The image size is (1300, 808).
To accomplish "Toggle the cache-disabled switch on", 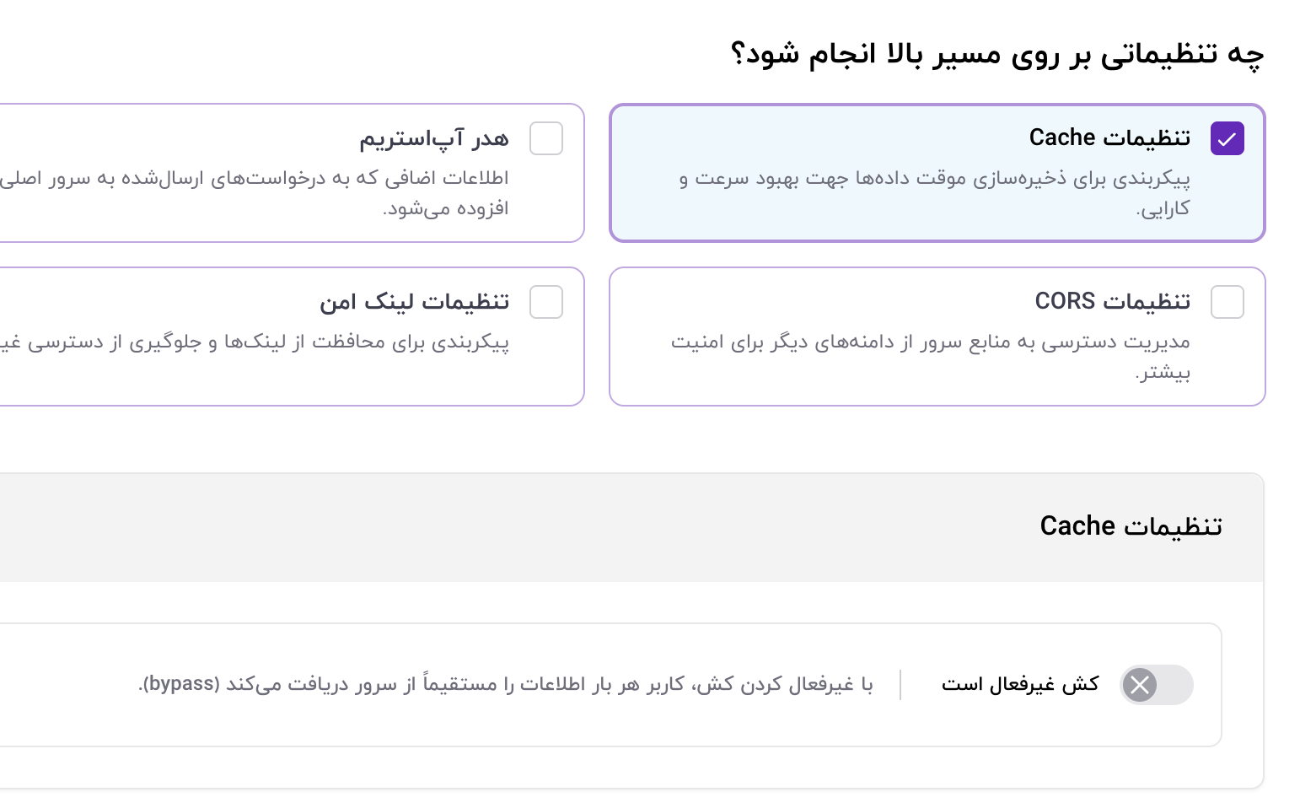I will coord(1156,685).
